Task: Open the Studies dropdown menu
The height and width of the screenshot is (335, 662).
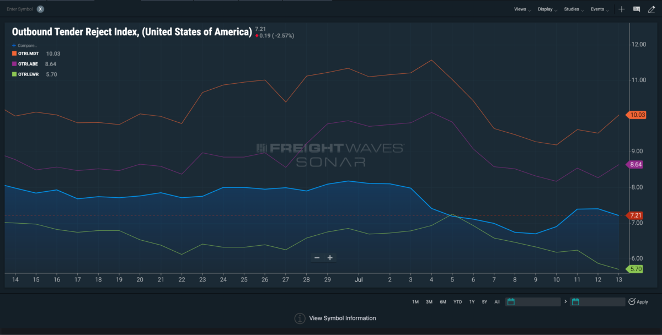Action: 574,9
